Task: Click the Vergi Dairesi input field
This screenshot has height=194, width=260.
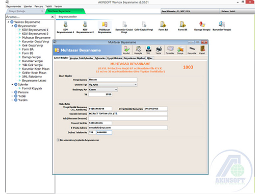Action: pos(113,80)
